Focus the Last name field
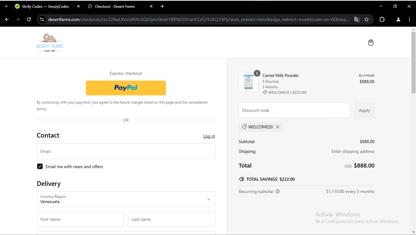The height and width of the screenshot is (235, 416). tap(171, 219)
